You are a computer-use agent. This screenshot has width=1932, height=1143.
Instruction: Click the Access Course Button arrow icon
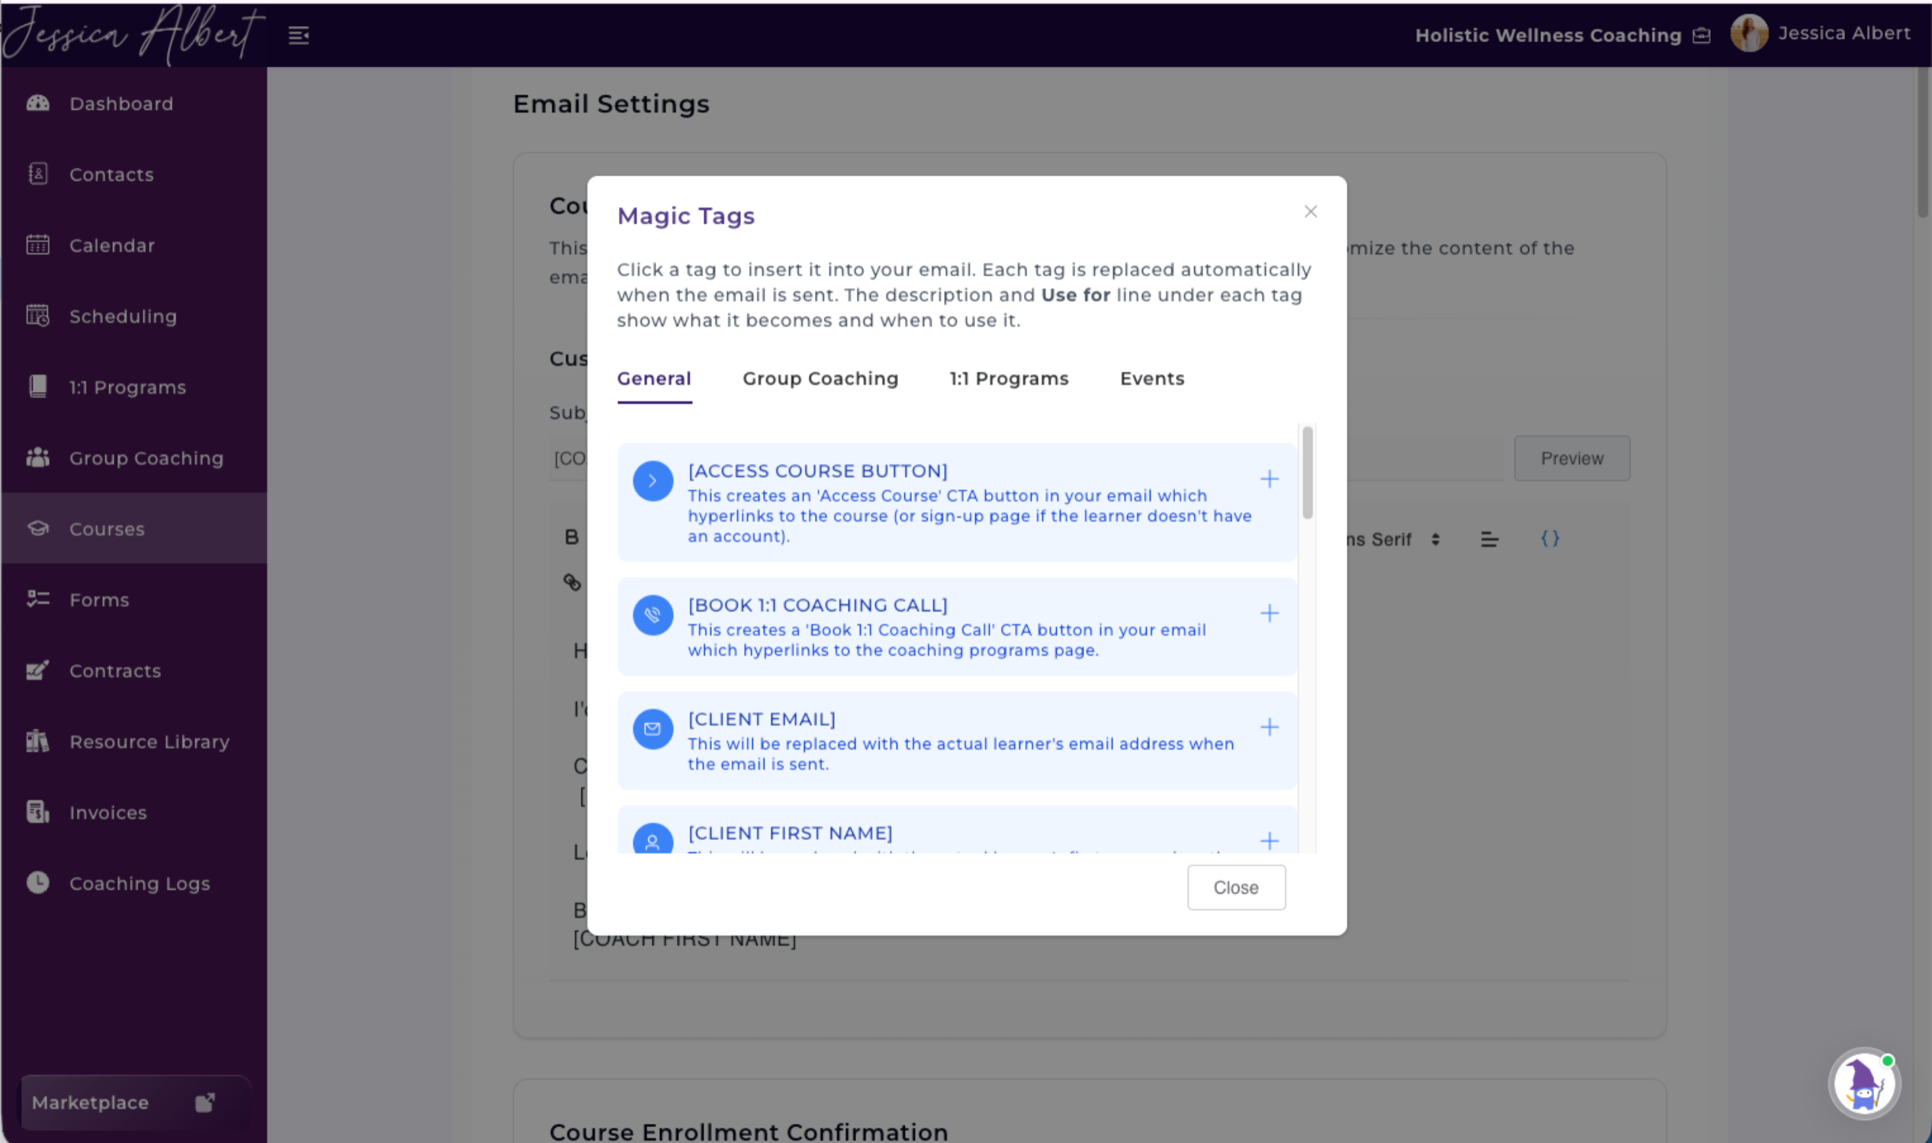tap(652, 480)
